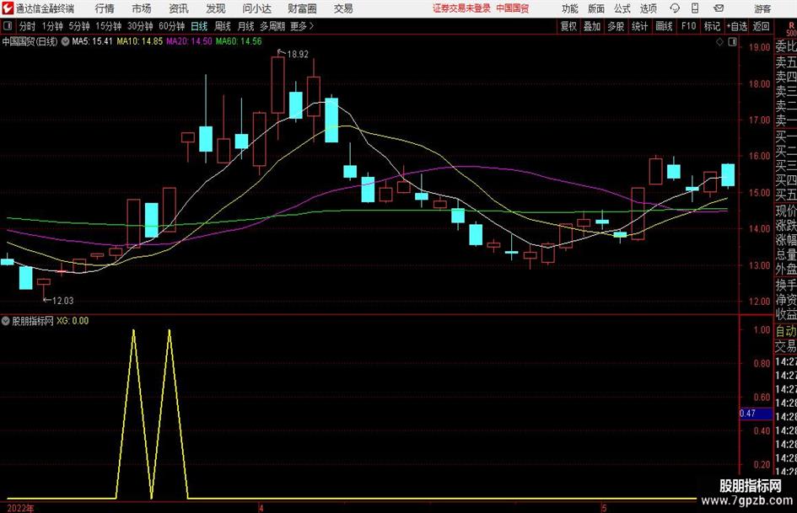Click the 多股 multi-stock toolbar button
The width and height of the screenshot is (797, 513).
point(616,26)
